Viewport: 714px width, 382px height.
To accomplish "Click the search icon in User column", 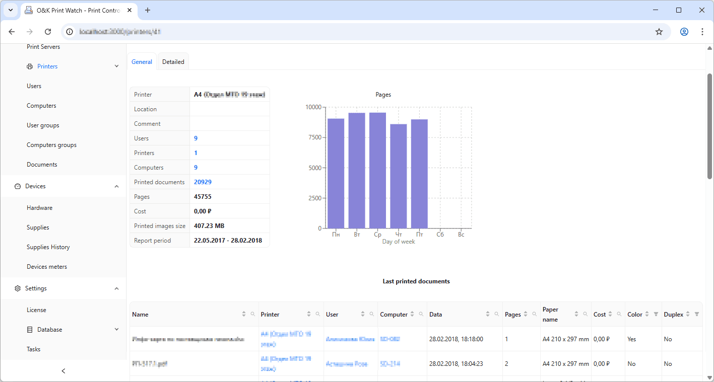I will click(371, 314).
